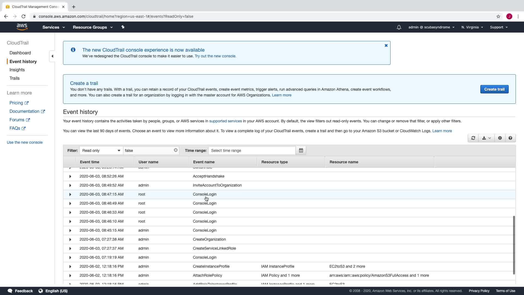Dismiss the new console info banner
This screenshot has width=524, height=295.
(386, 46)
